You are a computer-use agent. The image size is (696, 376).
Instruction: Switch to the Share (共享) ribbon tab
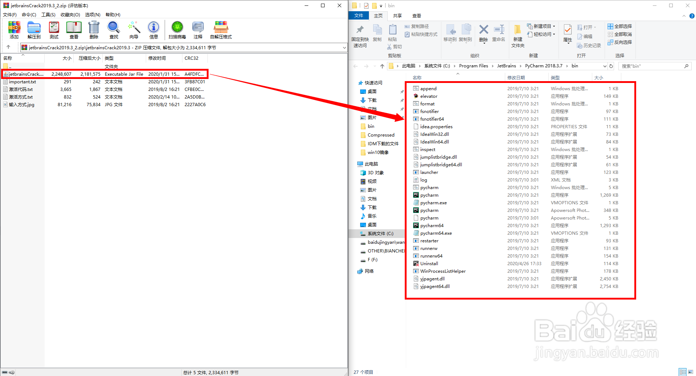397,16
